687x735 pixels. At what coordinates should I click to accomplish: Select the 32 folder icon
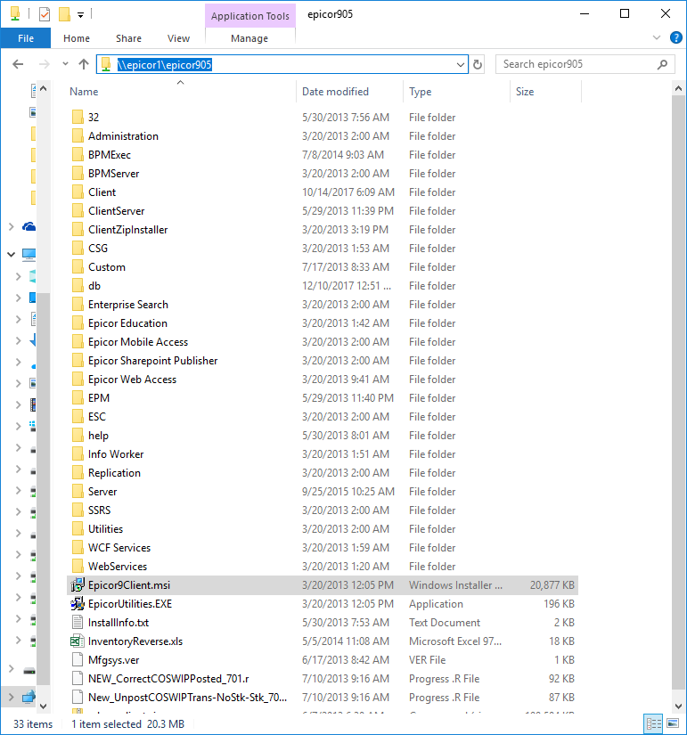(78, 118)
